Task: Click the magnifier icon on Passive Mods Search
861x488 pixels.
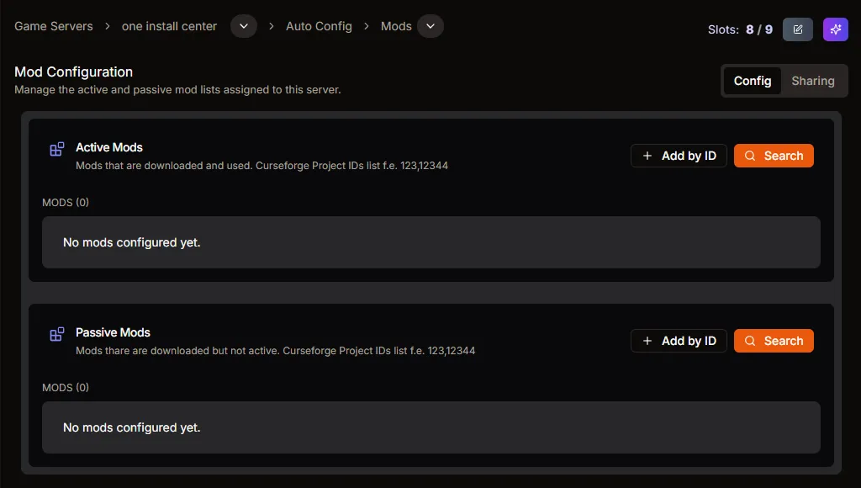Action: click(749, 341)
